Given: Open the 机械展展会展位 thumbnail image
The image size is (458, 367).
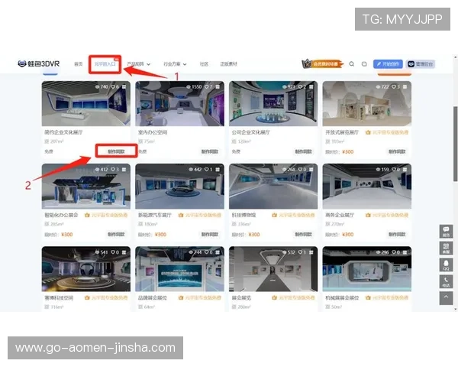Looking at the screenshot, I should (367, 269).
